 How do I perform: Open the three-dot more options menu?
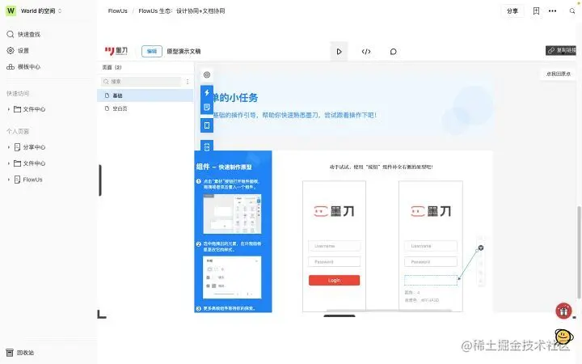552,11
